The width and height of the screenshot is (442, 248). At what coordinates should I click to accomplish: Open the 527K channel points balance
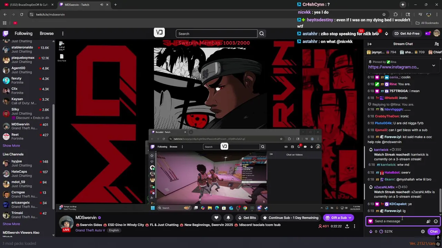pos(386,231)
